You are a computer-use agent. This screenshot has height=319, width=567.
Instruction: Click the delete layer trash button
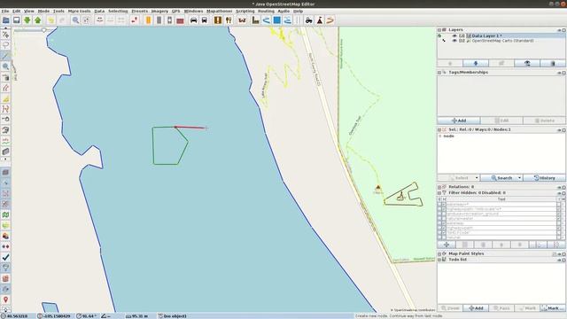(x=553, y=63)
